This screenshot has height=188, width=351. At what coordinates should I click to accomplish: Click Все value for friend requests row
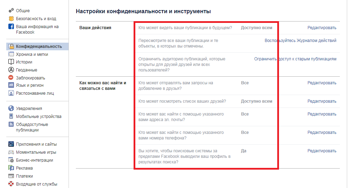click(x=245, y=83)
